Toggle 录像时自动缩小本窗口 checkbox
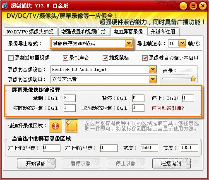 tap(145, 58)
